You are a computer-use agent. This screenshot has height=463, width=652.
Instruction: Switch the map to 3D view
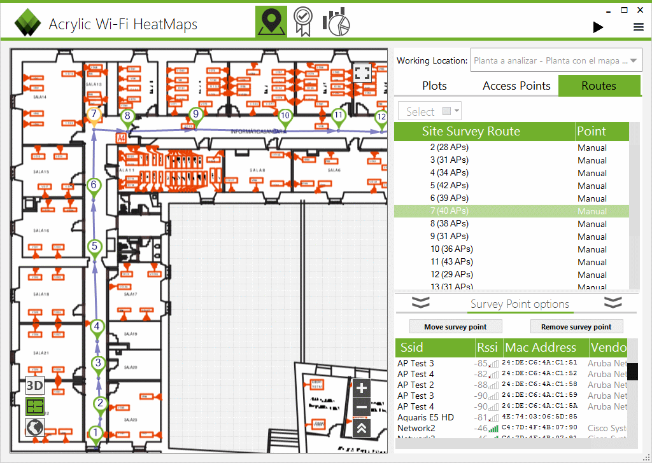[35, 386]
